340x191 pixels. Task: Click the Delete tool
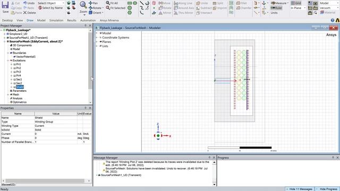tap(30, 13)
